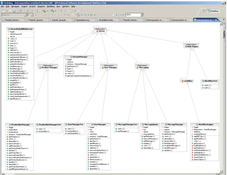Switch to the *kobold_Dekom... editor tab
The height and width of the screenshot is (175, 227).
131,20
